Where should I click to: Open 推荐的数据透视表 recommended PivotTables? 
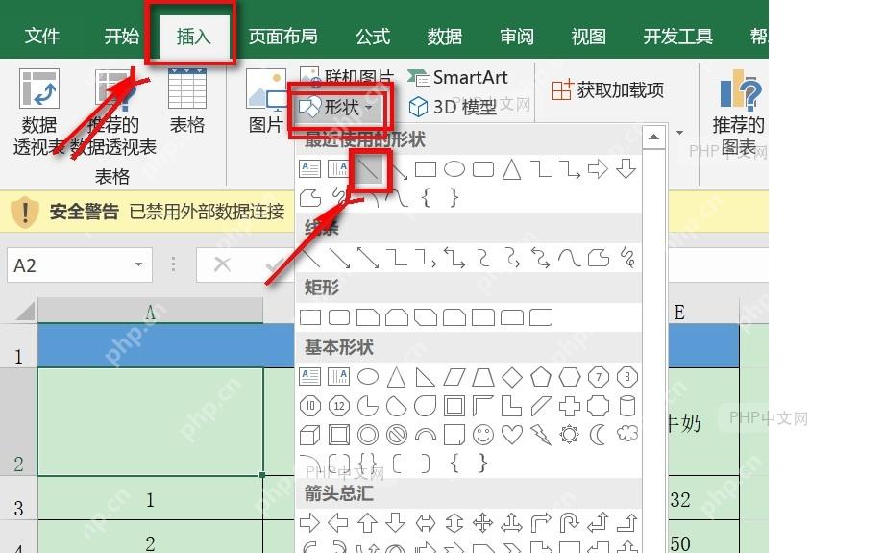[x=114, y=112]
